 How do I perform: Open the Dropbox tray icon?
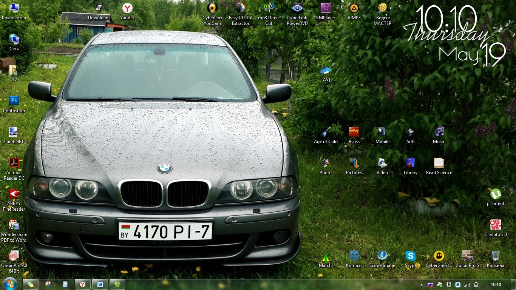pyautogui.click(x=449, y=285)
